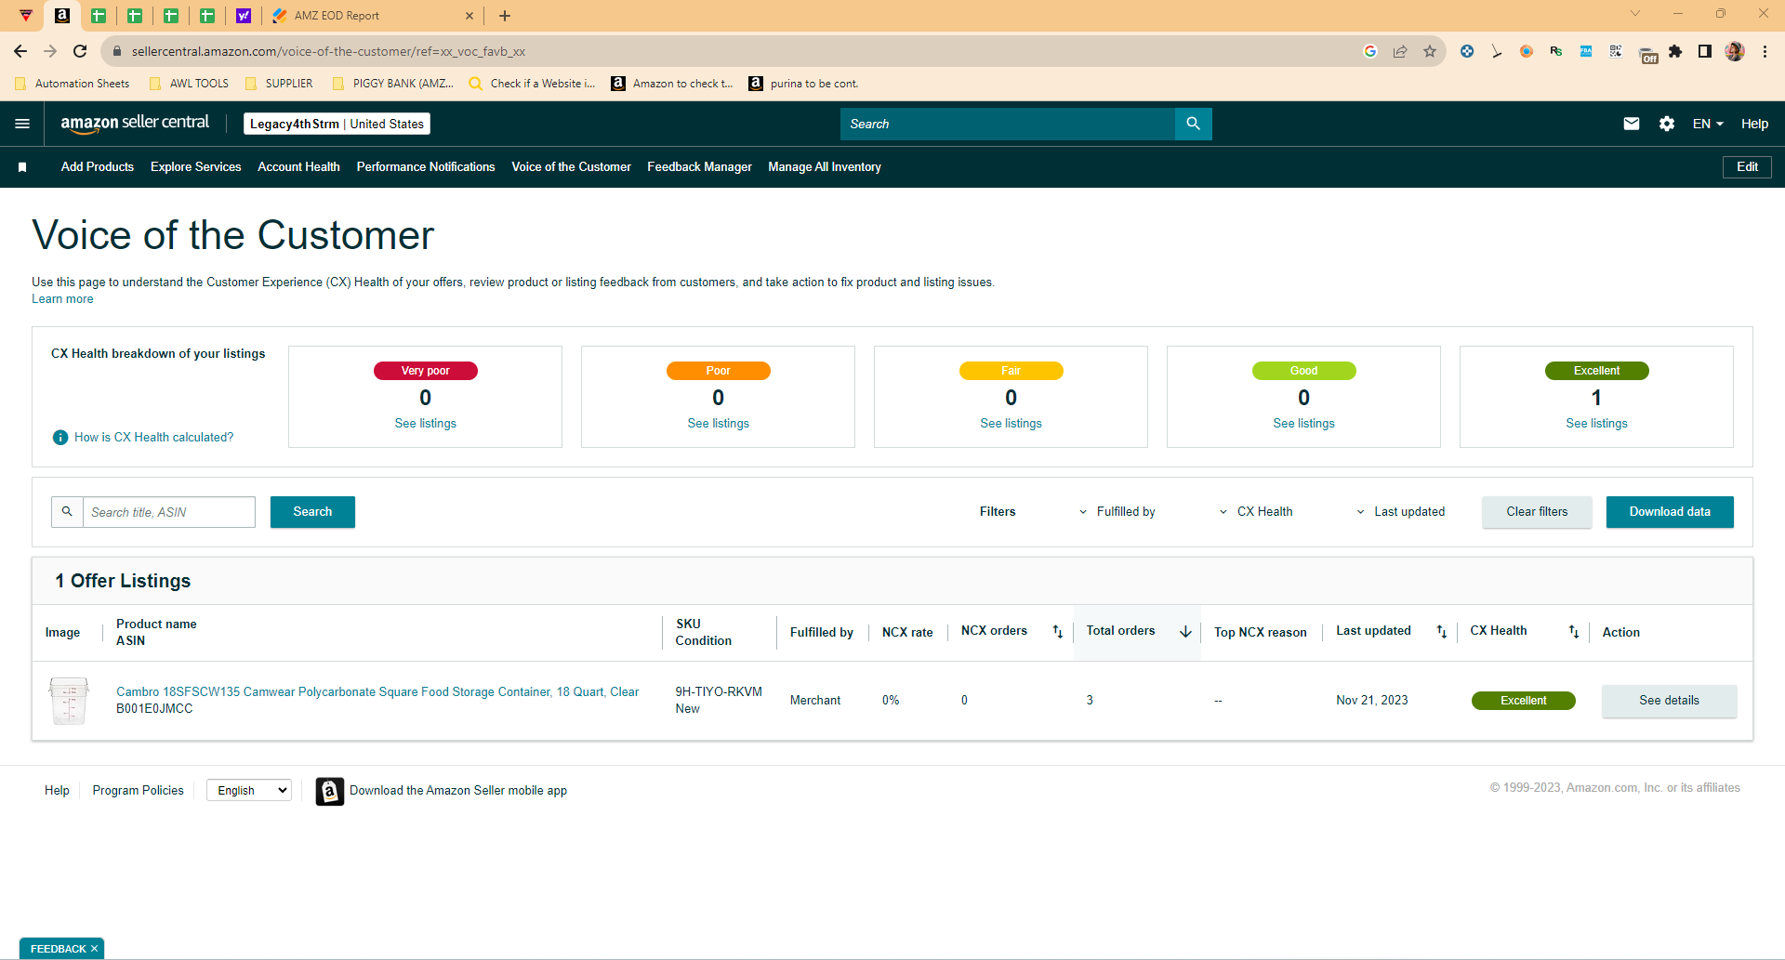1785x960 pixels.
Task: Bookmark this page with star icon
Action: pos(1430,51)
